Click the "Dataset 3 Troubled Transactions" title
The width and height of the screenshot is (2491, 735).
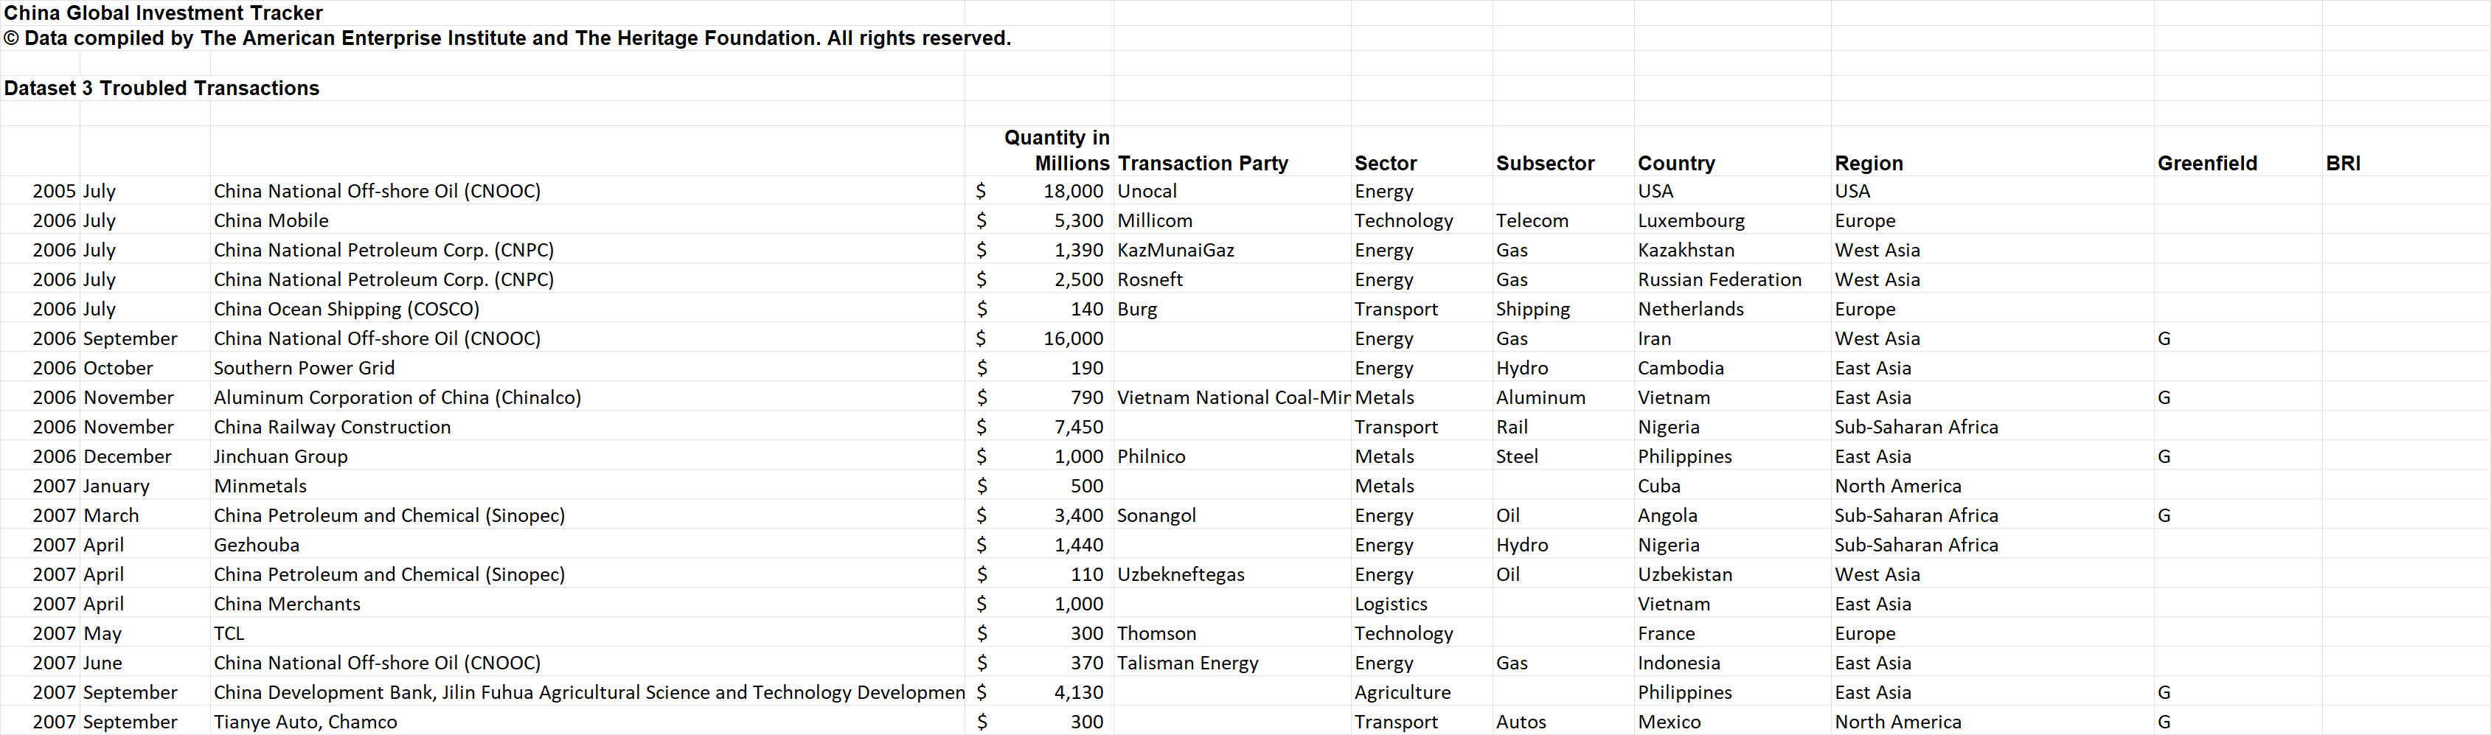click(x=161, y=88)
